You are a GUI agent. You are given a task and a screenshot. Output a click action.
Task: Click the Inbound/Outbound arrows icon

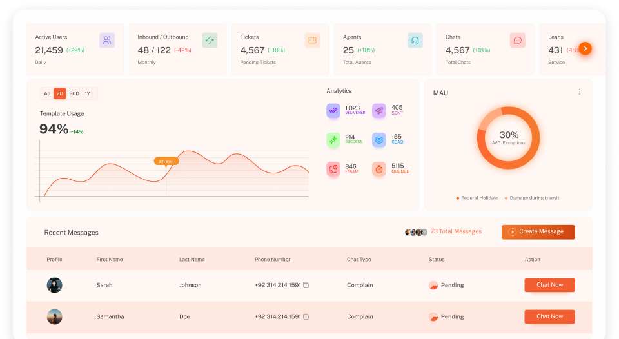tap(210, 40)
